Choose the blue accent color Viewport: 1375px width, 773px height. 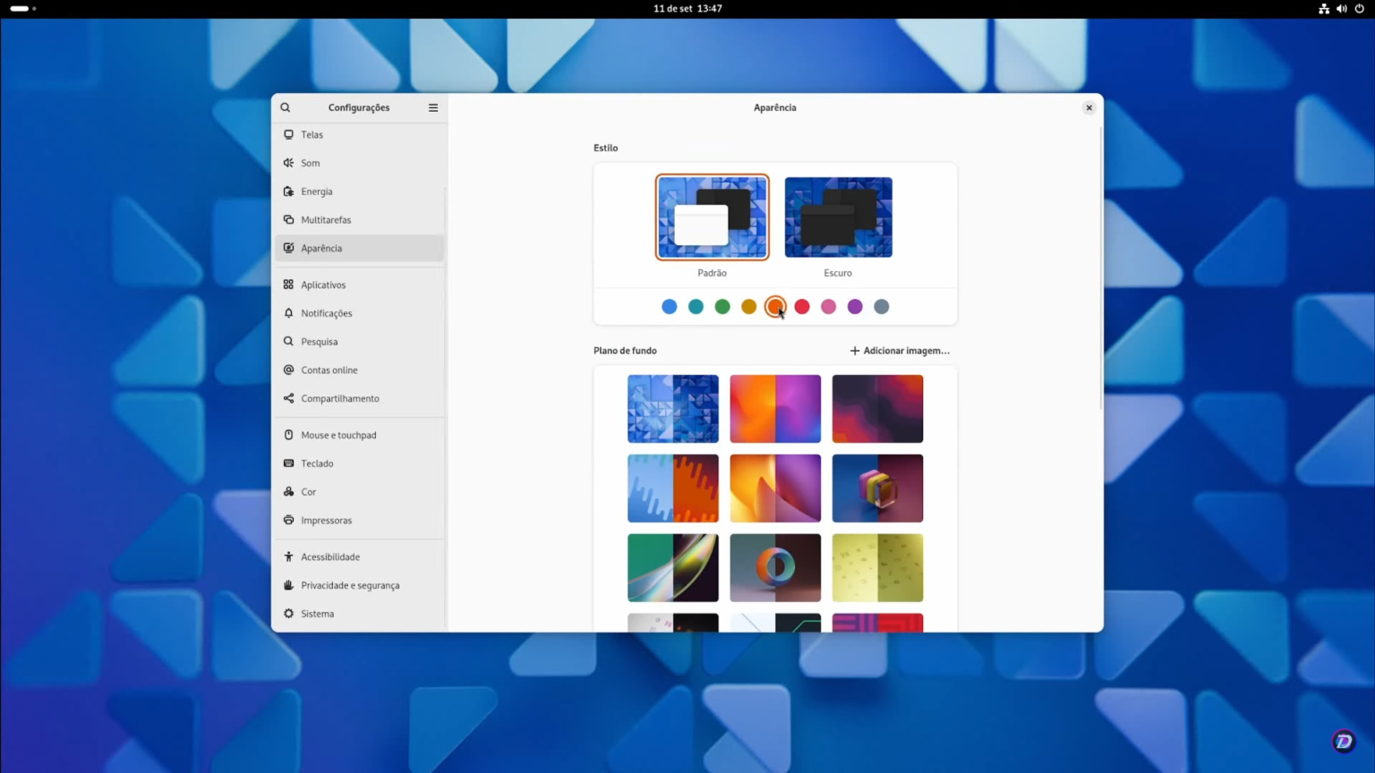pyautogui.click(x=669, y=306)
